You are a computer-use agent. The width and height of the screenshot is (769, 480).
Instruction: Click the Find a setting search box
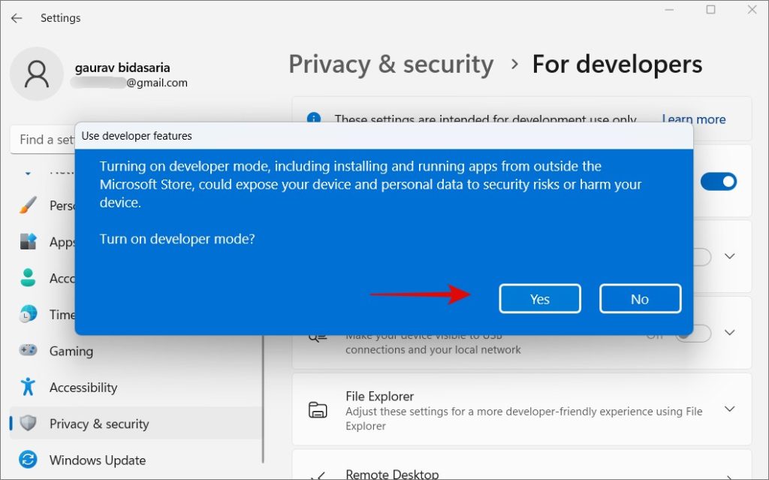[43, 140]
